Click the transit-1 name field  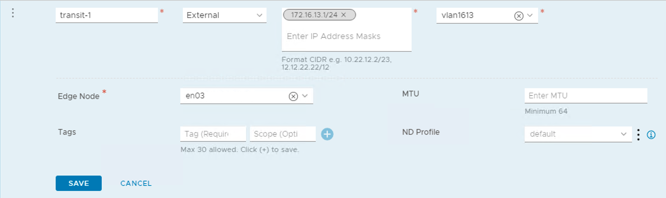point(106,15)
